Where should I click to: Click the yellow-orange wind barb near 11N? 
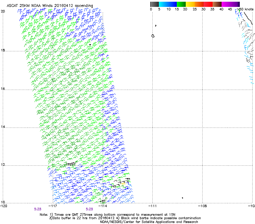[x=123, y=183]
